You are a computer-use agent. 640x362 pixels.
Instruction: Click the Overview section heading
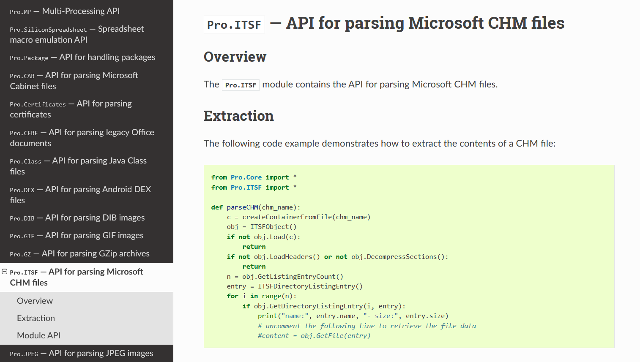pyautogui.click(x=235, y=57)
